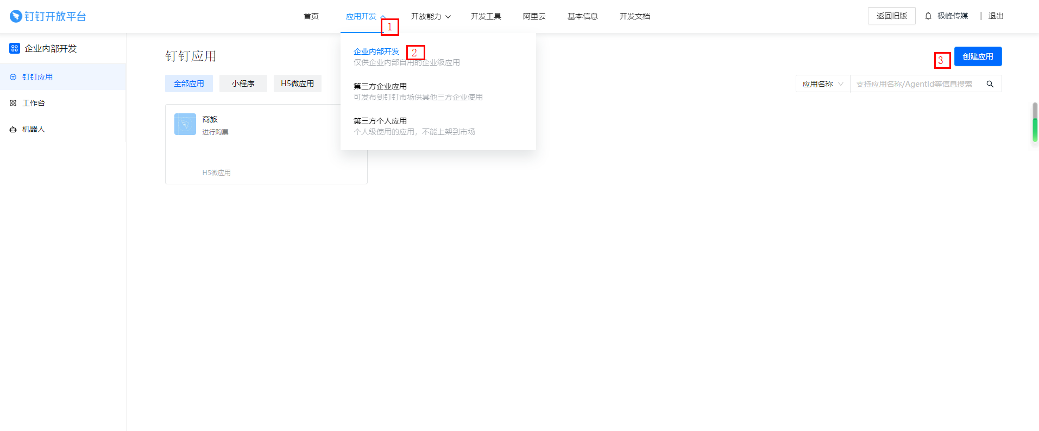Click the 企业内部开发 sidebar header icon

[x=15, y=48]
